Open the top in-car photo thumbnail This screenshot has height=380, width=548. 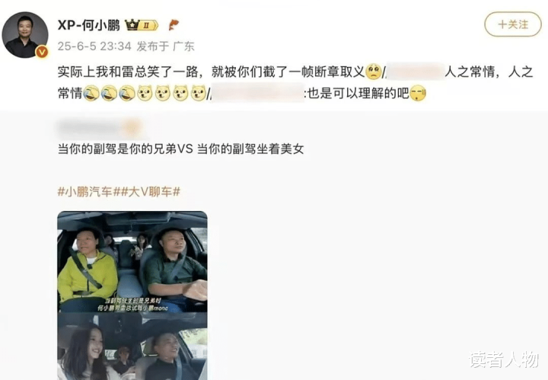132,262
